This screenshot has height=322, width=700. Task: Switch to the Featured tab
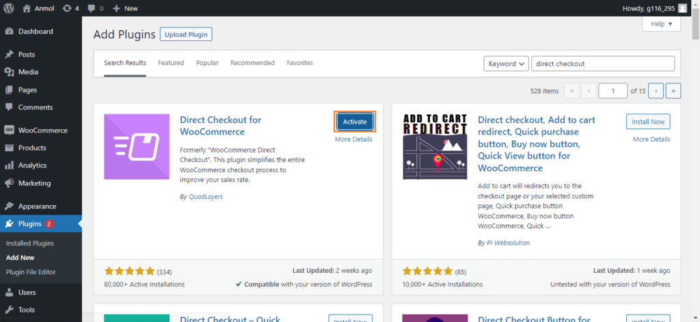[171, 63]
